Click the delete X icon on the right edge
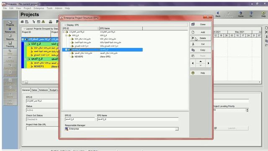The image size is (268, 151). 266,32
